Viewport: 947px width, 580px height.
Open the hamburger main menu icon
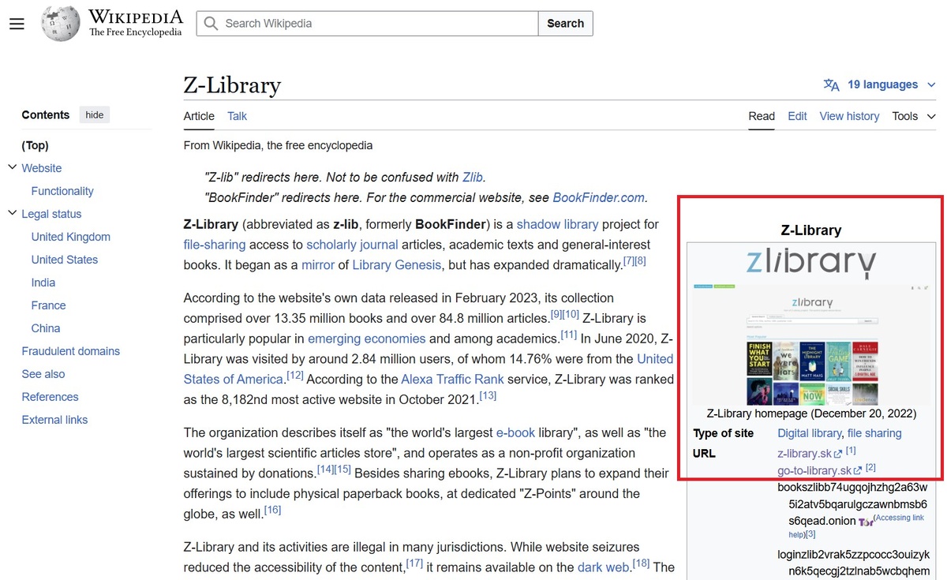point(17,24)
